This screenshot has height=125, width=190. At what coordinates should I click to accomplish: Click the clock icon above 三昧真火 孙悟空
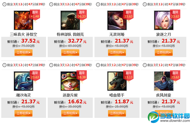(4, 4)
